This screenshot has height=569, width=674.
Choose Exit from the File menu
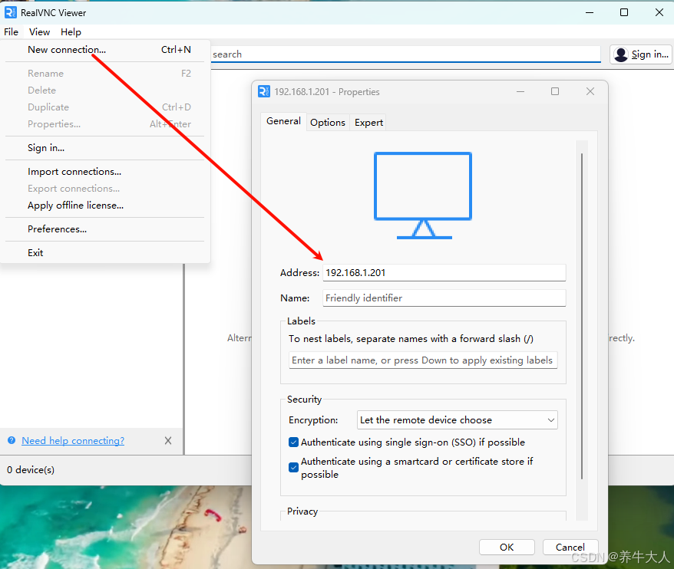click(105, 253)
